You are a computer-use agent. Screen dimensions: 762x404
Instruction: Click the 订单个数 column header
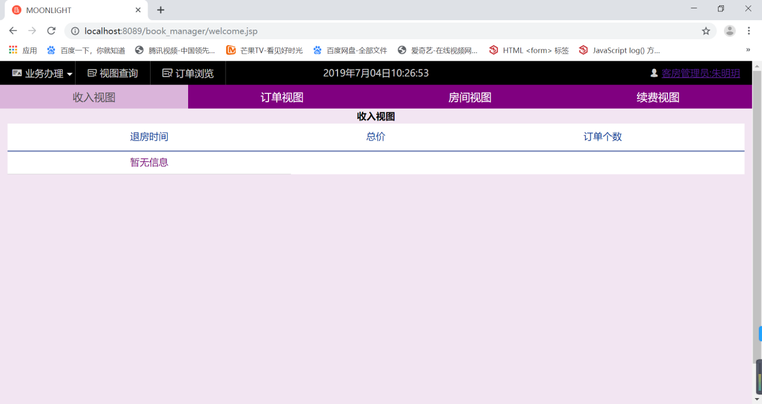(x=602, y=137)
